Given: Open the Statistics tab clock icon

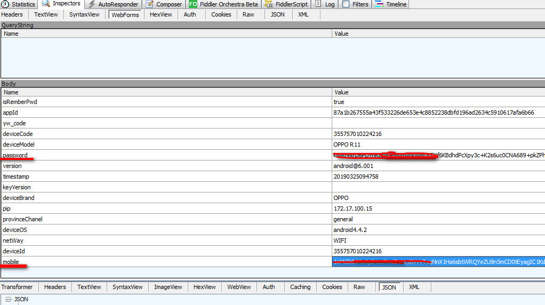Looking at the screenshot, I should click(x=5, y=4).
